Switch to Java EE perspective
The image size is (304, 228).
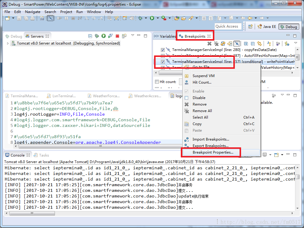[x=267, y=27]
